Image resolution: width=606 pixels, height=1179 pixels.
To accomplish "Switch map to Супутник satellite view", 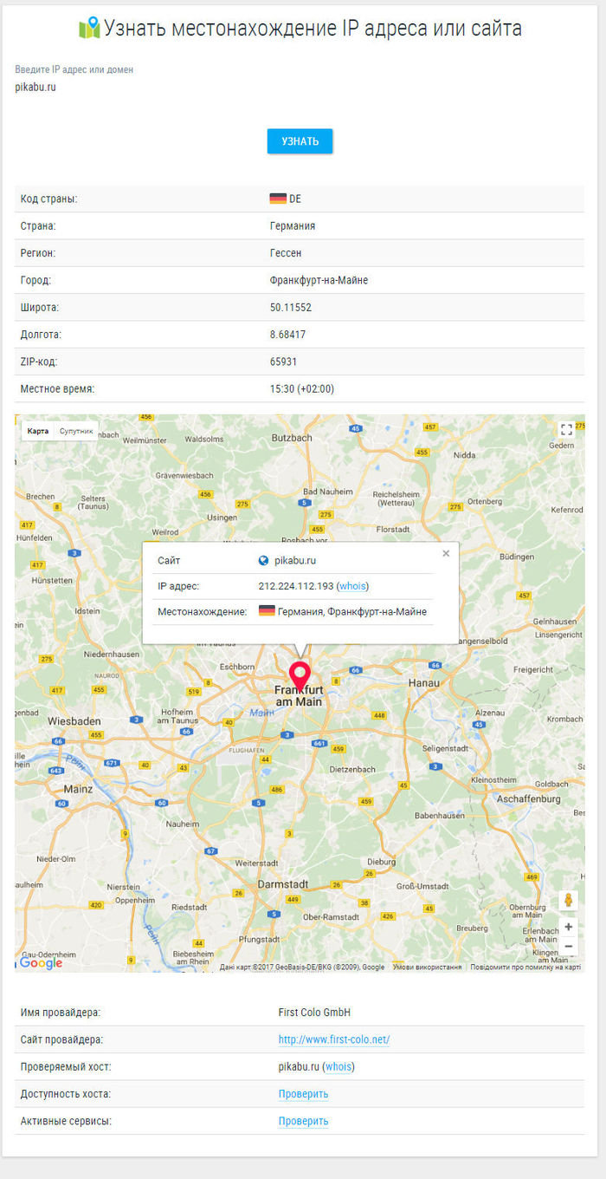I will tap(76, 431).
